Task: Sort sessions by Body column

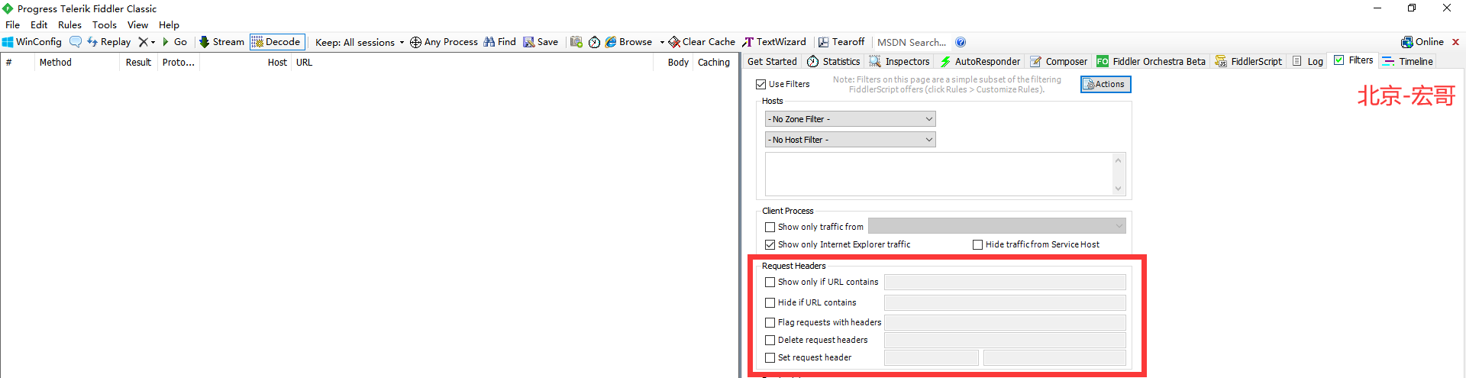Action: (x=673, y=63)
